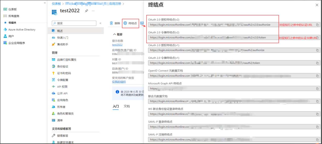
Task: Collapse the left portal menu
Action: pyautogui.click(x=45, y=3)
